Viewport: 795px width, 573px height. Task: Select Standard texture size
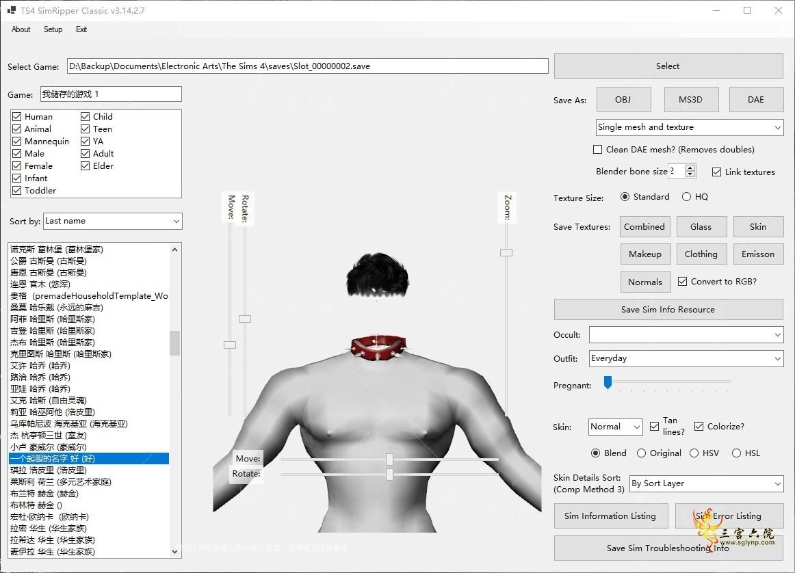tap(625, 196)
